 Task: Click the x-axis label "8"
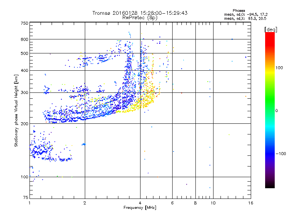195,203
